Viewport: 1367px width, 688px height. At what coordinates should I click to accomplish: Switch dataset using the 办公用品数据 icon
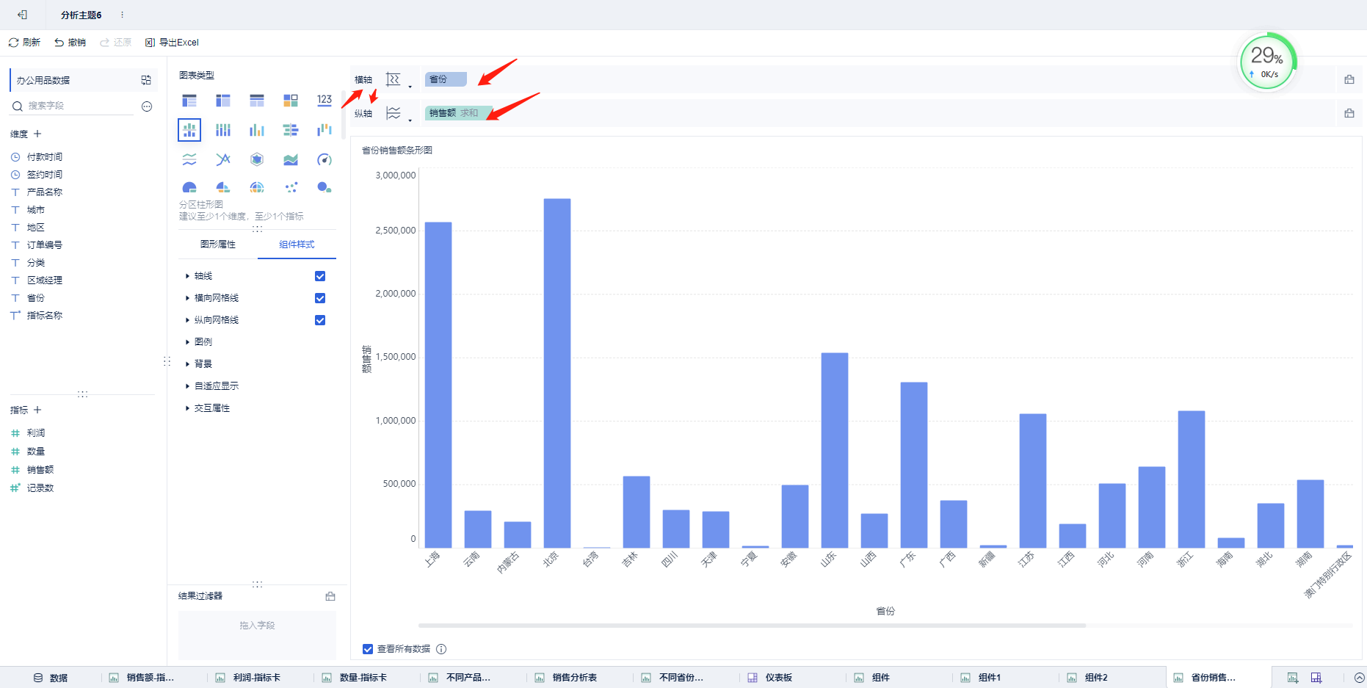(x=146, y=80)
